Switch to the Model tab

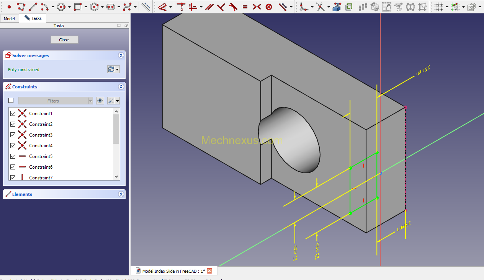pos(9,19)
